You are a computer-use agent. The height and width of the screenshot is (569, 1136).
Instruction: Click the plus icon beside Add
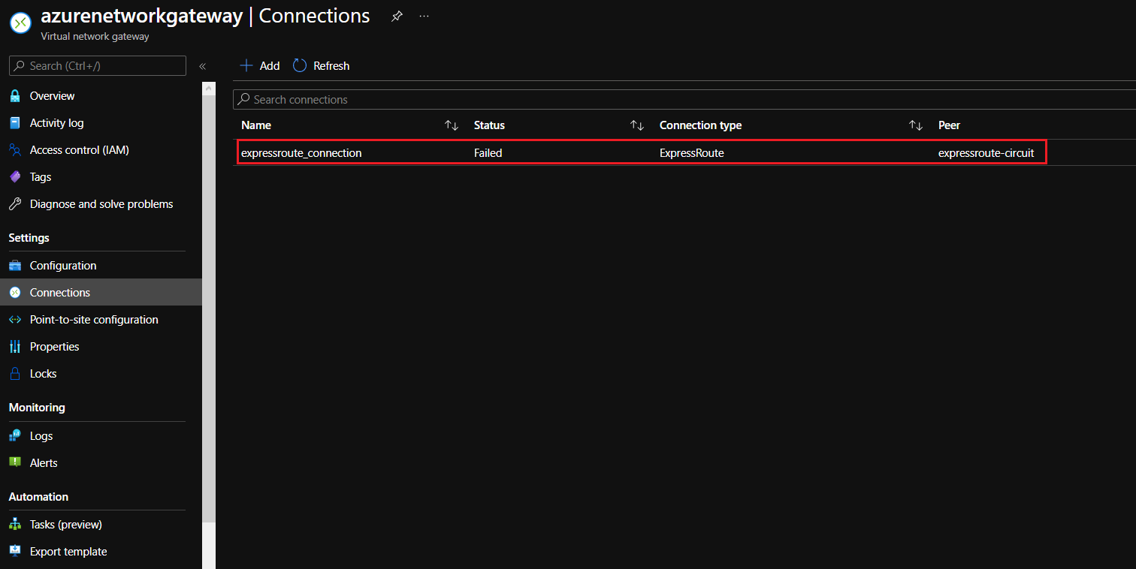(x=246, y=66)
